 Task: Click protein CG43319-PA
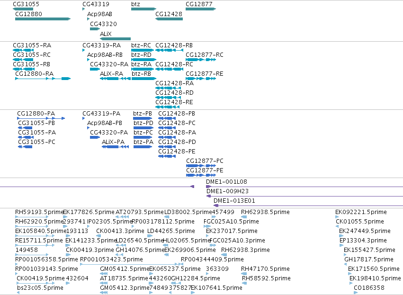coord(101,114)
